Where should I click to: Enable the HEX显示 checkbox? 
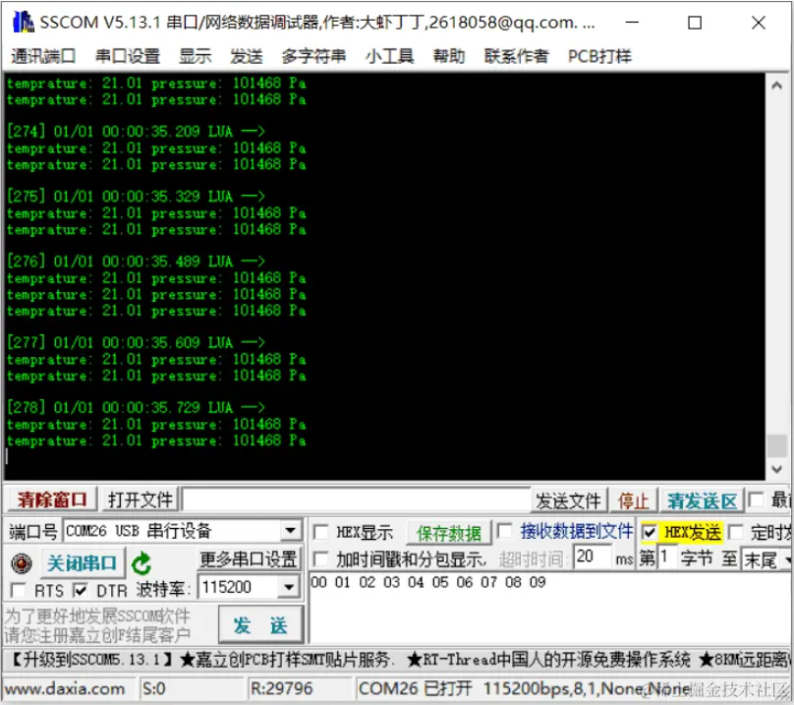tap(319, 531)
